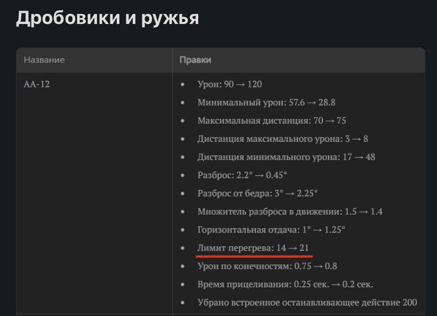Click the line 'Лимит перегрева: 14 → 21'
Image resolution: width=437 pixels, height=316 pixels.
pos(253,248)
